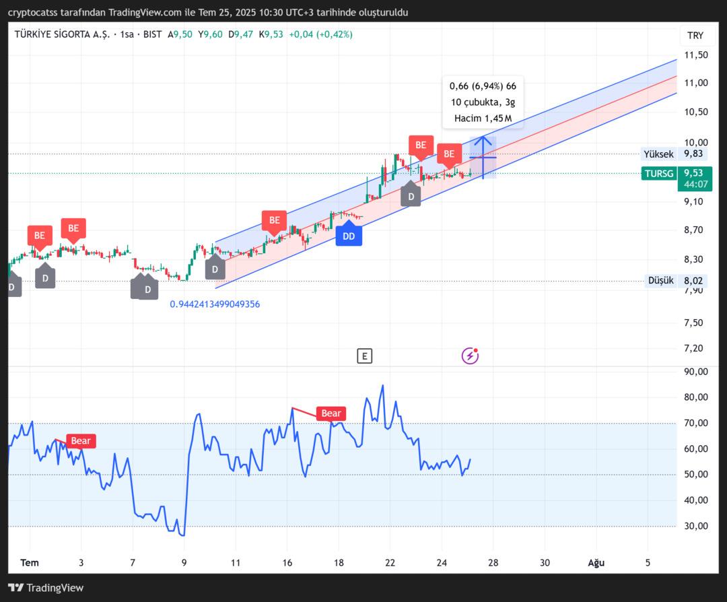Click the BIST exchange label
This screenshot has width=727, height=602.
[x=152, y=34]
